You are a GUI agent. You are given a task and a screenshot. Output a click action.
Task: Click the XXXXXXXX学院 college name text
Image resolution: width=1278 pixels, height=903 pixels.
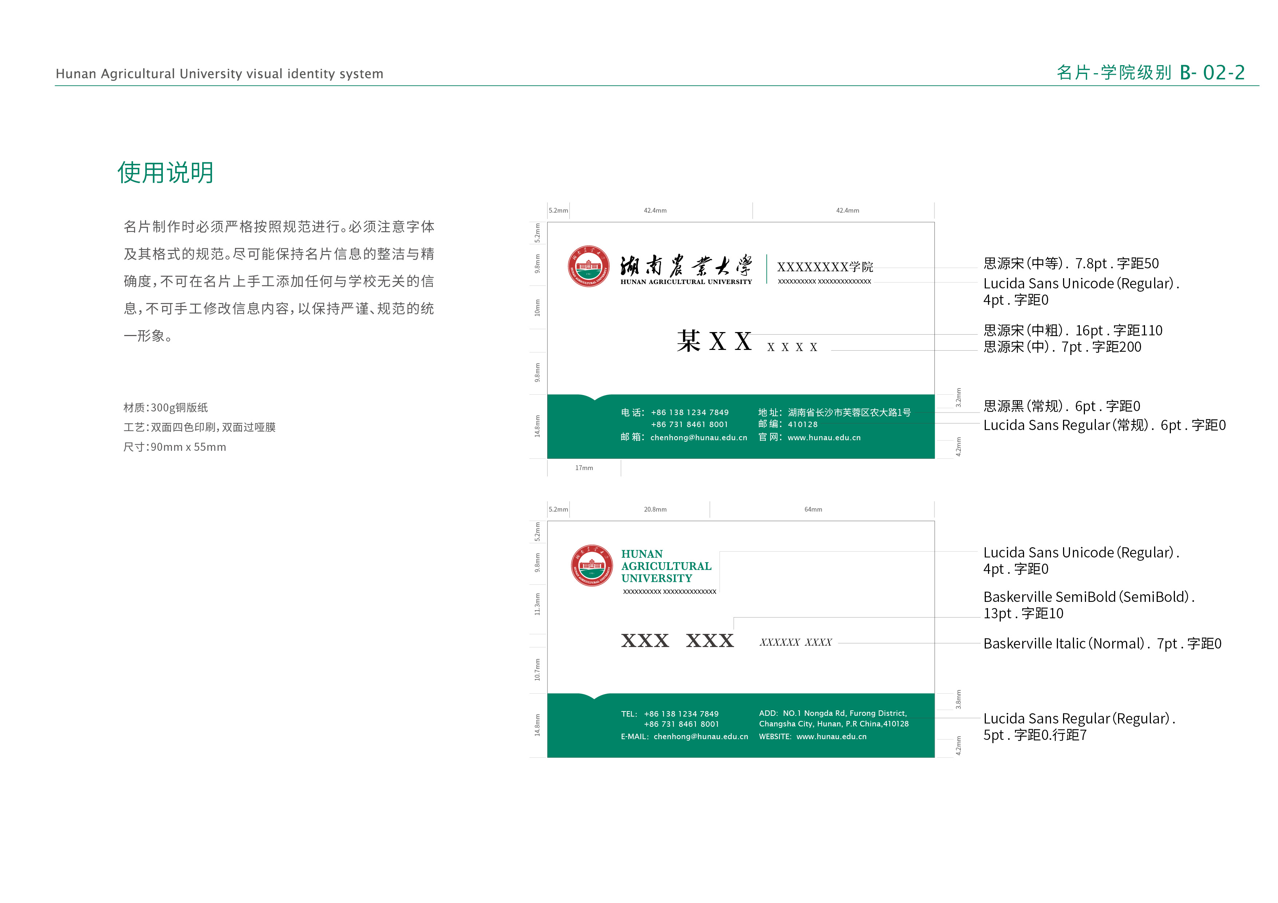824,267
